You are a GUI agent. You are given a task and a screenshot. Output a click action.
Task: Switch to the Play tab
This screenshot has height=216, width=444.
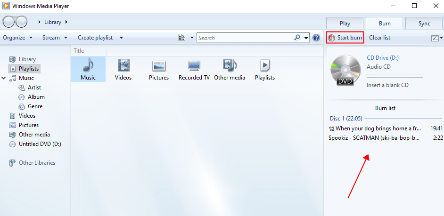click(345, 24)
